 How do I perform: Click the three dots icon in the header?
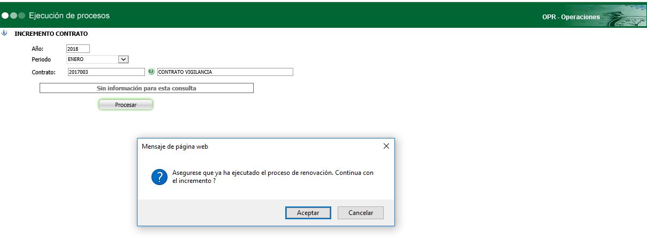pyautogui.click(x=13, y=16)
